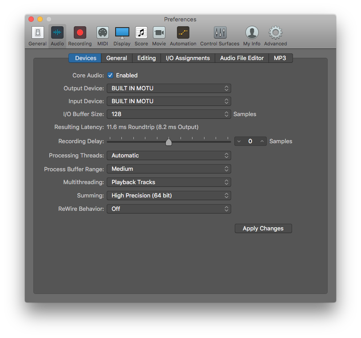Click the Recording Delay slider handle
Image resolution: width=361 pixels, height=338 pixels.
[168, 142]
